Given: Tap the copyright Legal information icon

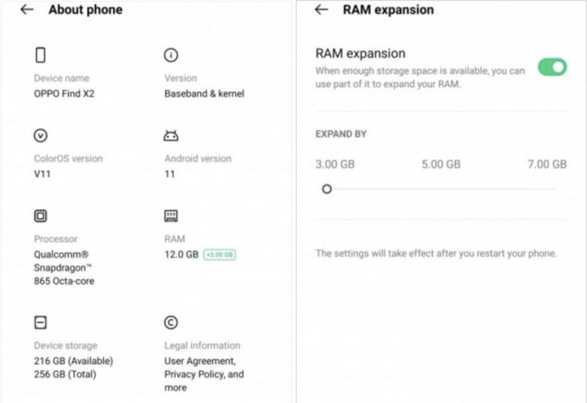Looking at the screenshot, I should click(171, 323).
